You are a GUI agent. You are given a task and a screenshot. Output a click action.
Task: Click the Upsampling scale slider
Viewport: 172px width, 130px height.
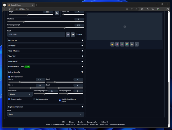click(x=71, y=94)
